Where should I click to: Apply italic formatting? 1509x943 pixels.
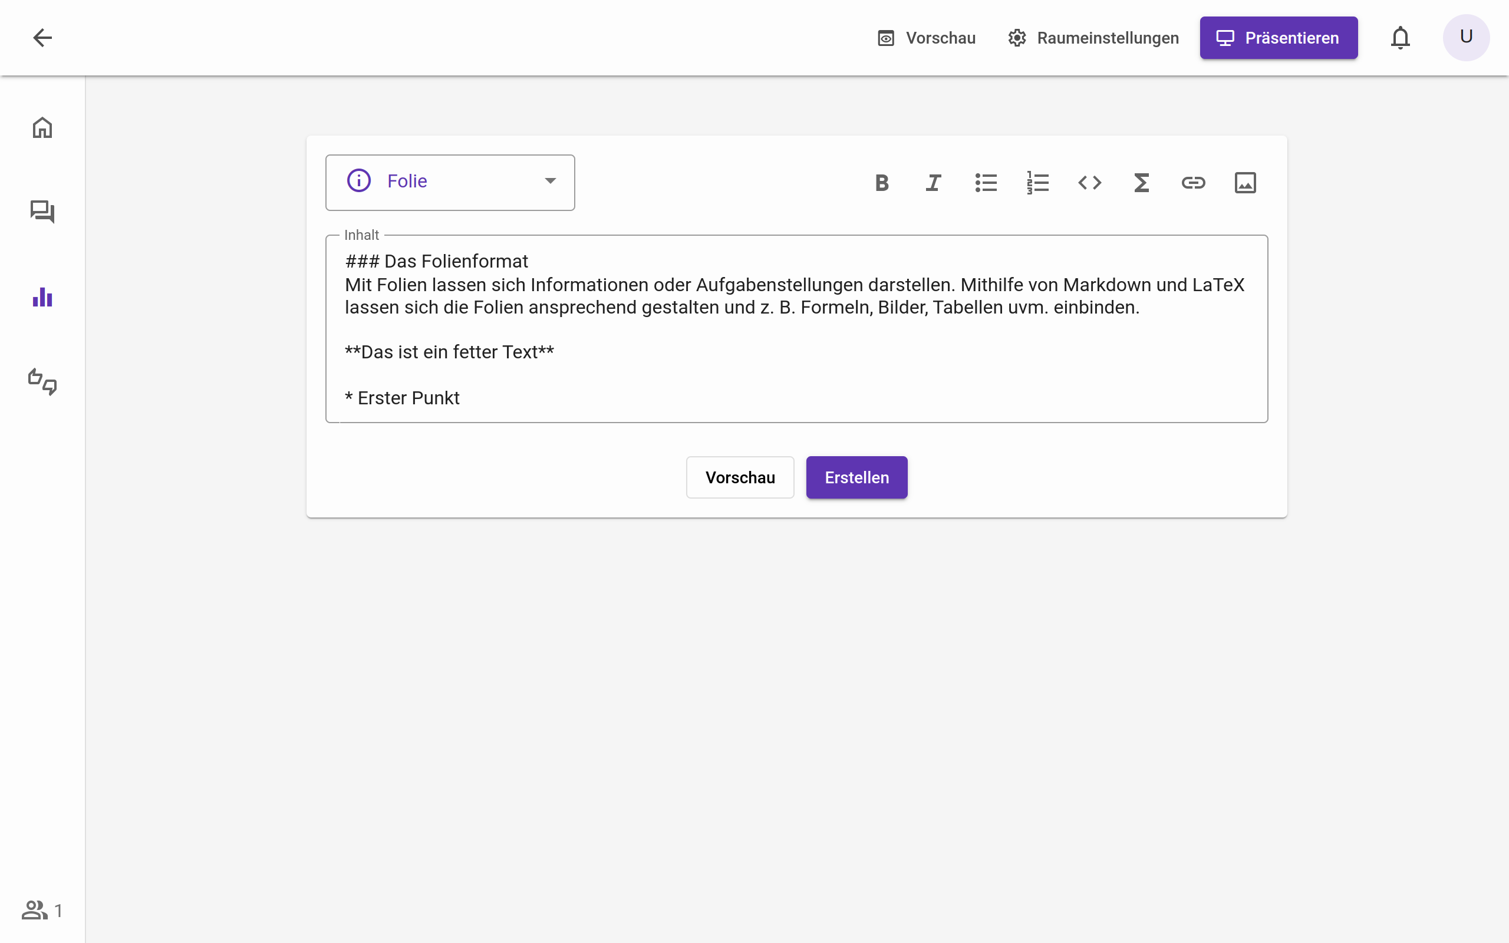click(934, 183)
